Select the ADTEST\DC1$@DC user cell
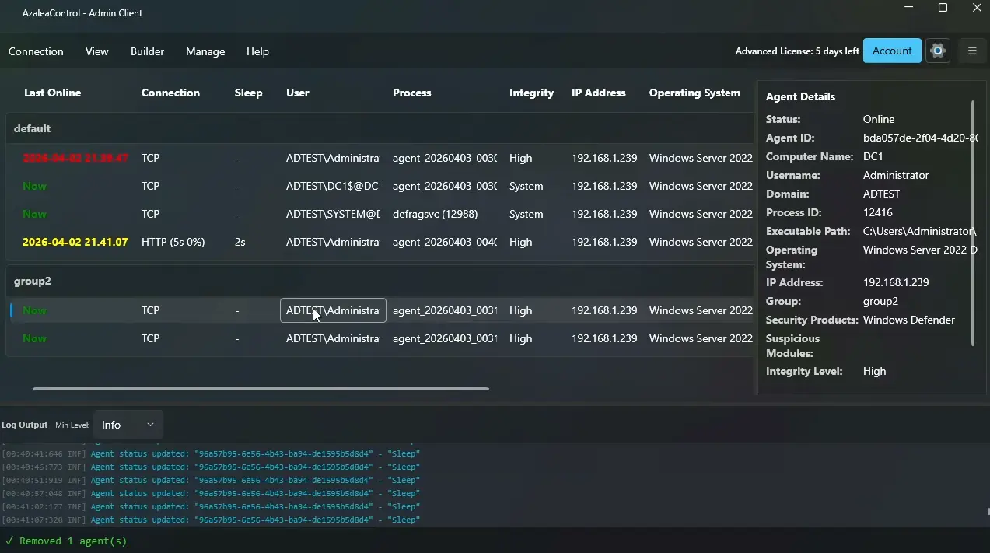Image resolution: width=990 pixels, height=553 pixels. pos(333,186)
